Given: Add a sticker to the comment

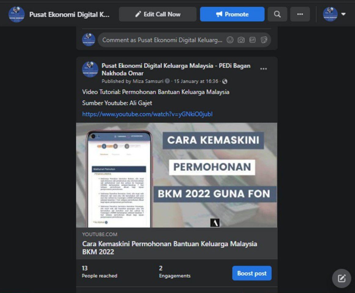Looking at the screenshot, I should tap(264, 40).
